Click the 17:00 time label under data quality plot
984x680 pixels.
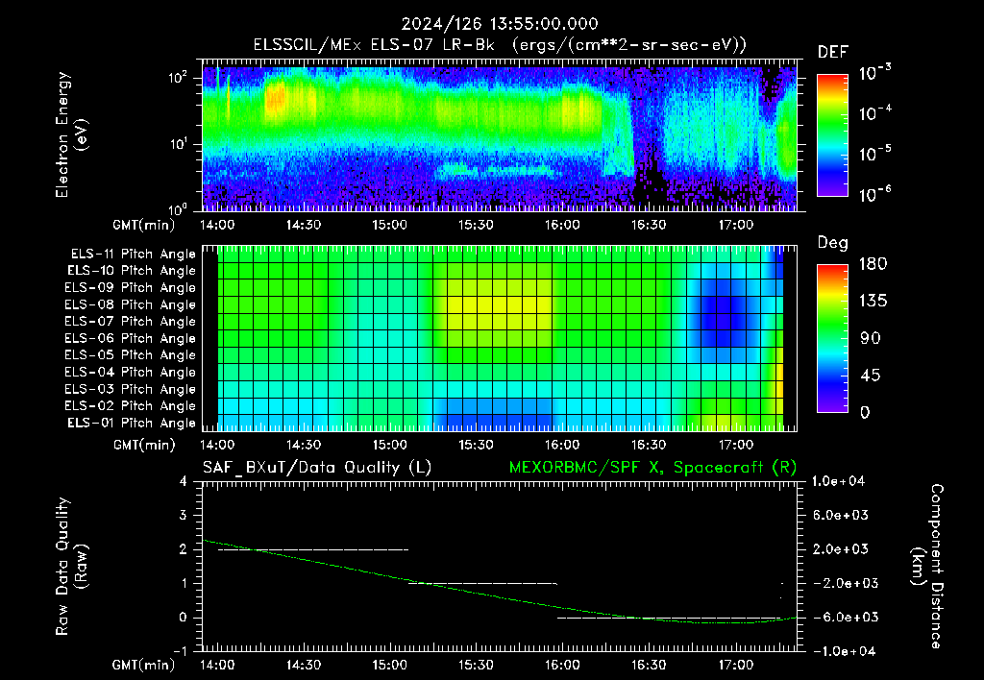(x=735, y=665)
